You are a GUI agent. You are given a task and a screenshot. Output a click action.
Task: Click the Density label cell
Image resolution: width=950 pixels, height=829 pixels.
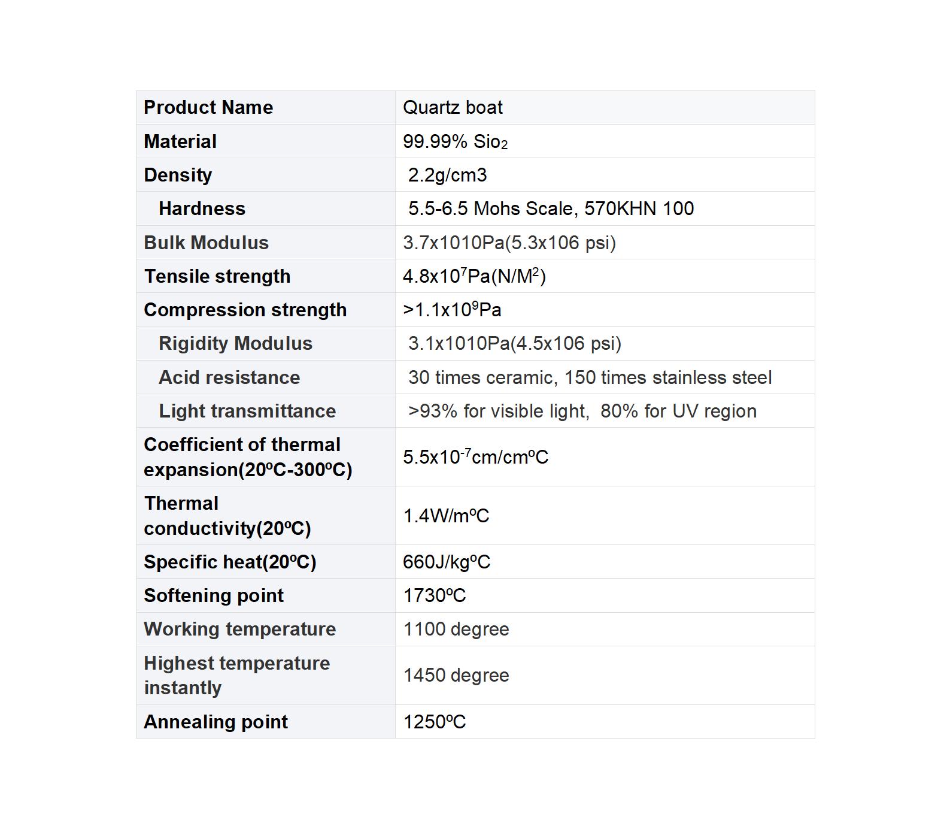coord(266,175)
